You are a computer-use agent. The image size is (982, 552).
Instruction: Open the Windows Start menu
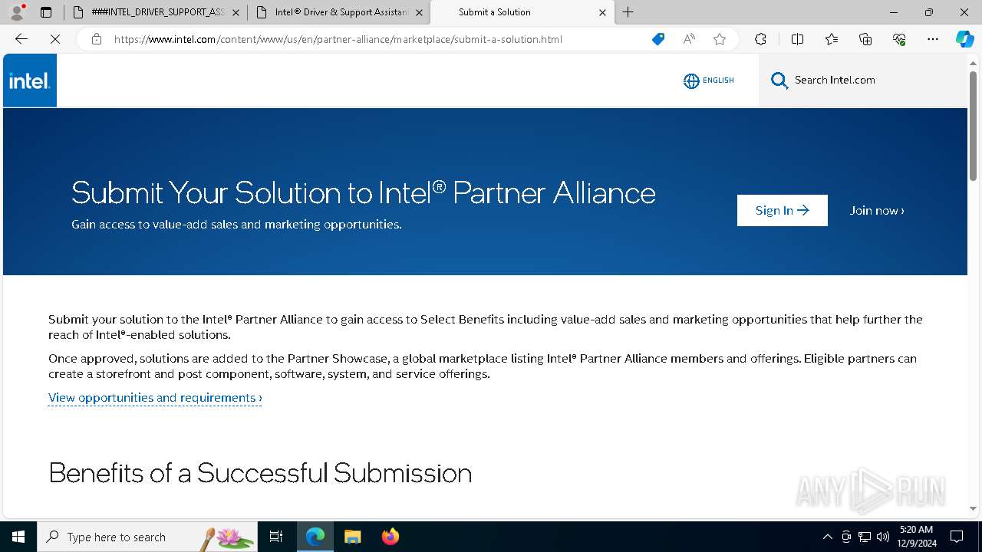[18, 537]
